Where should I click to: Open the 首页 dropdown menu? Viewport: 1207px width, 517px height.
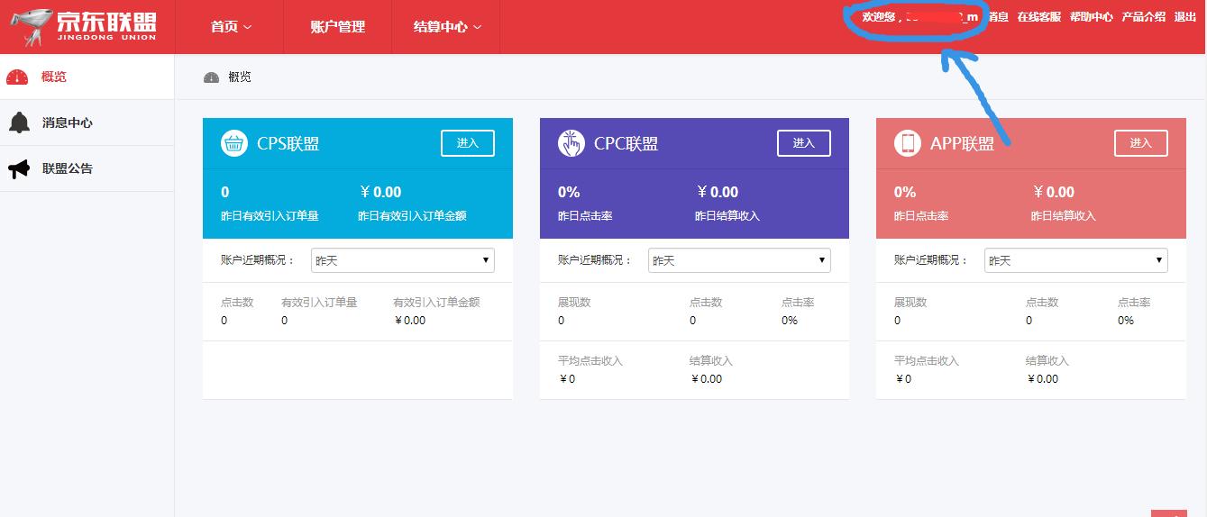click(x=231, y=27)
